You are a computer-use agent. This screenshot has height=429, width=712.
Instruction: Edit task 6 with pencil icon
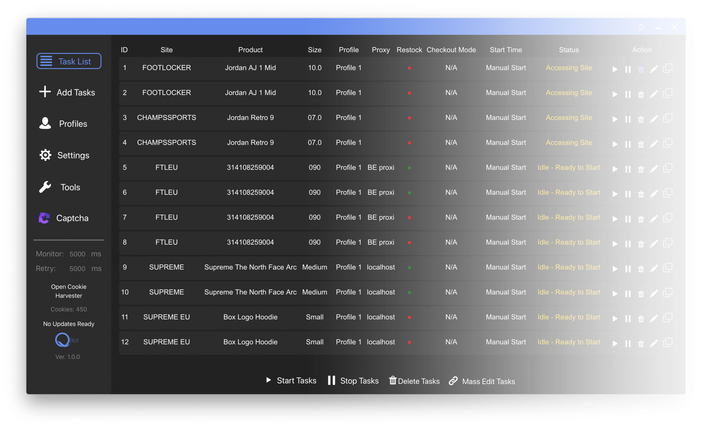pos(654,194)
